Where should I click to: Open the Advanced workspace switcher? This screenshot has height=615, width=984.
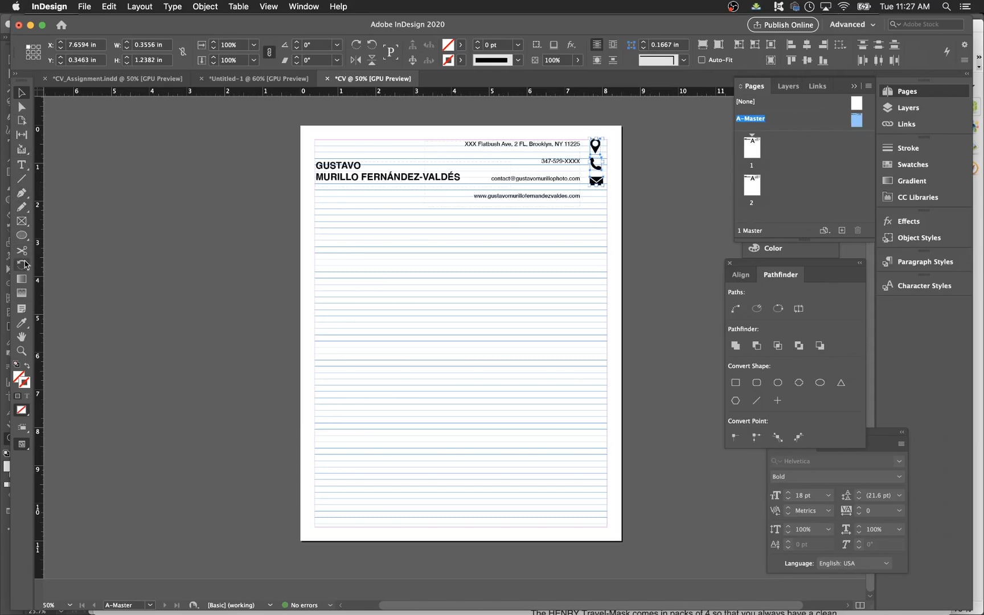coord(852,24)
